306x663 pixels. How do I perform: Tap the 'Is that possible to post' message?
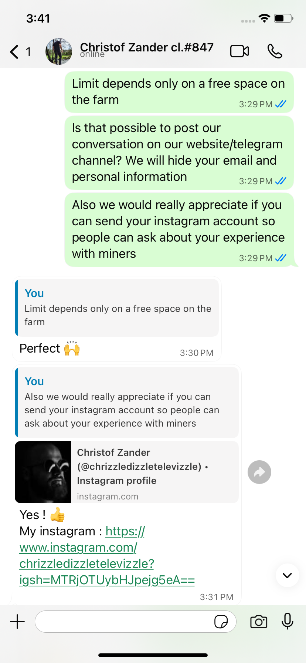(179, 152)
